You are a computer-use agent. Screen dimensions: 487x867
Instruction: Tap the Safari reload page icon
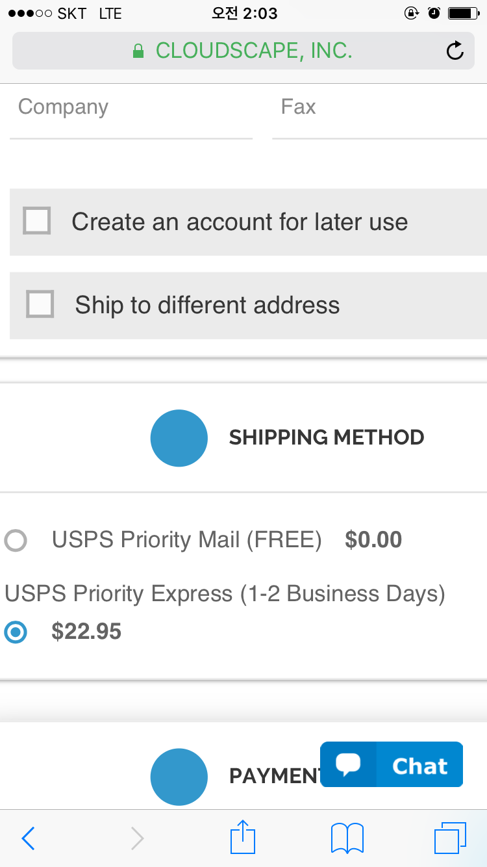click(455, 51)
